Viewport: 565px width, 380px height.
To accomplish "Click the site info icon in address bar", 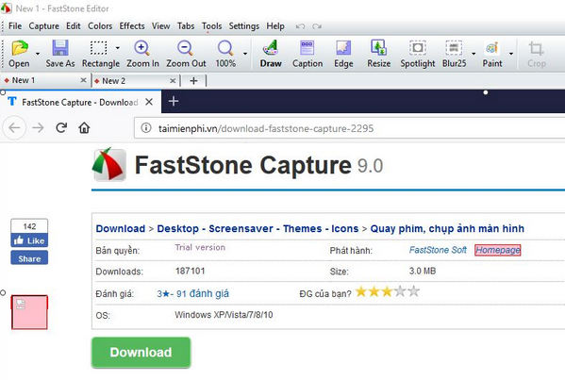I will [x=146, y=128].
